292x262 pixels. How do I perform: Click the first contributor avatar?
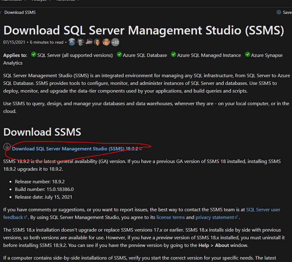tap(72, 42)
